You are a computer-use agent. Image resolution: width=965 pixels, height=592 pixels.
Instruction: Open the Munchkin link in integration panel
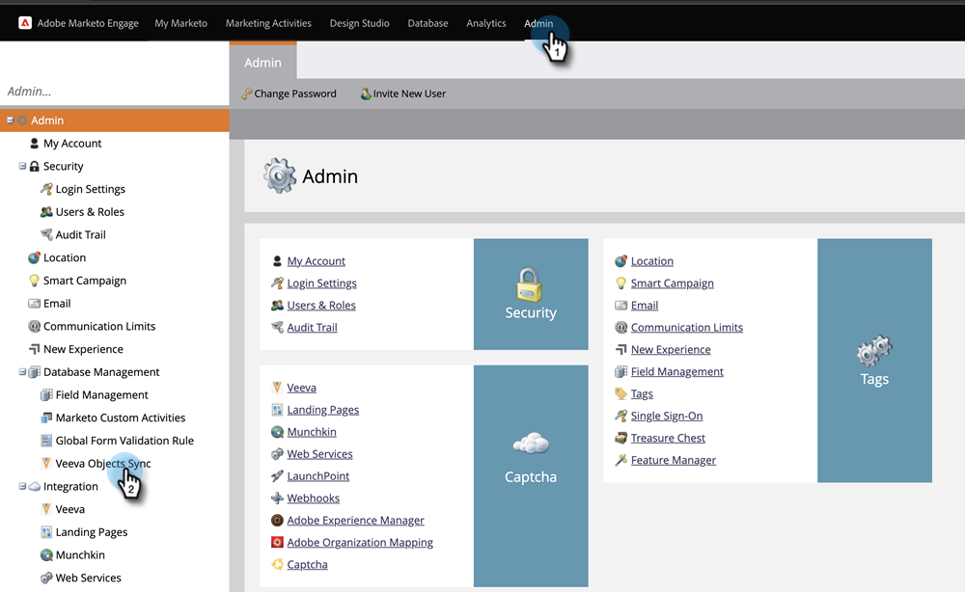click(x=312, y=432)
